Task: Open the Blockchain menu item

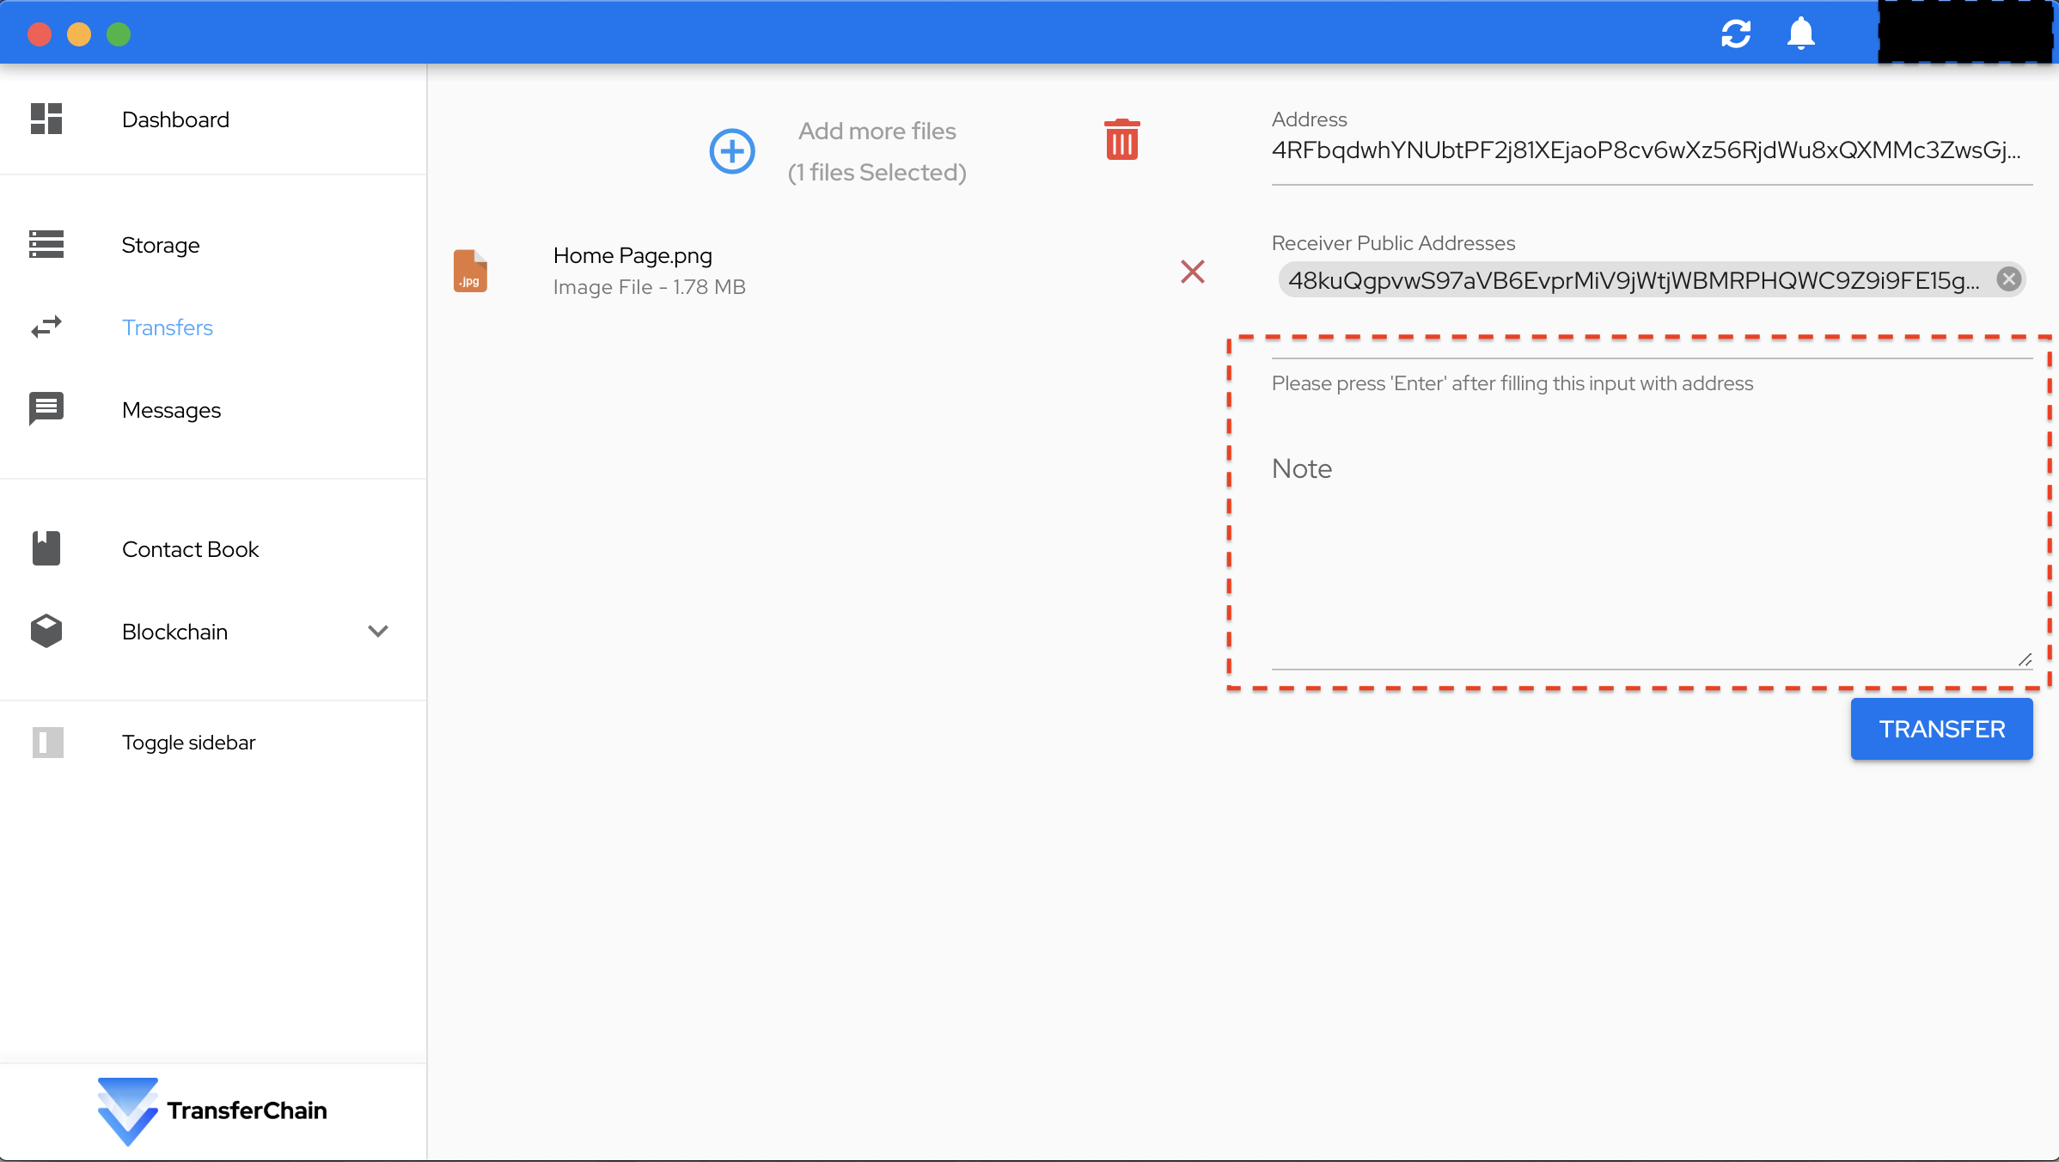Action: (174, 632)
